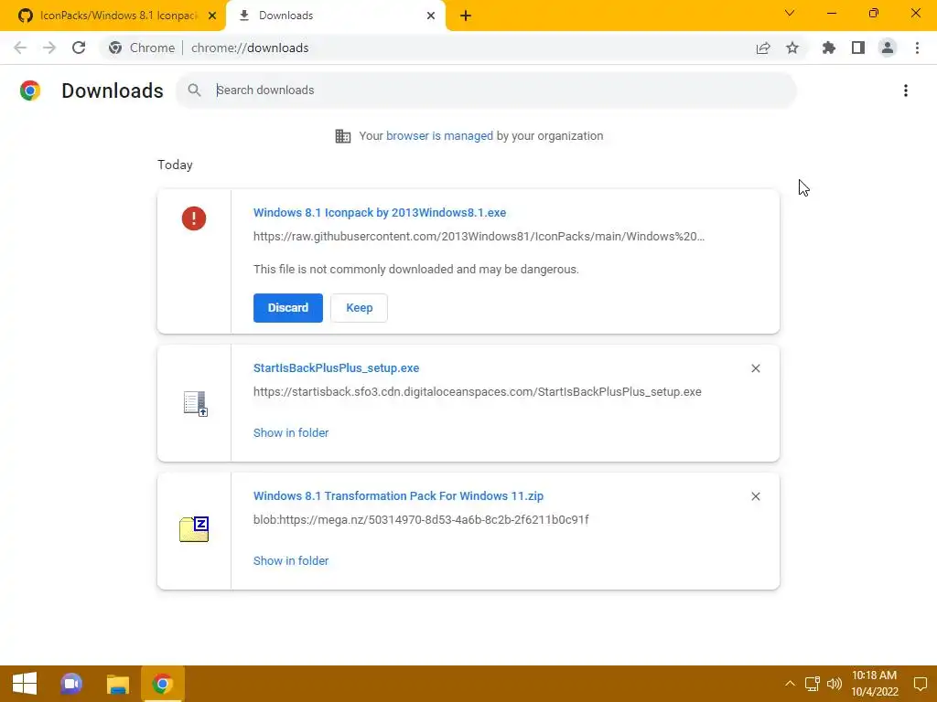This screenshot has width=937, height=702.
Task: Keep the Windows 8.1 Iconpack file
Action: pyautogui.click(x=359, y=308)
